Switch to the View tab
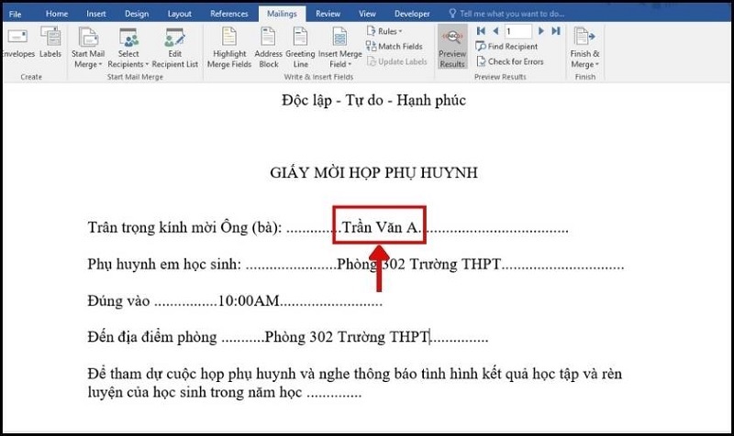Screen dimensions: 734x436 click(367, 14)
